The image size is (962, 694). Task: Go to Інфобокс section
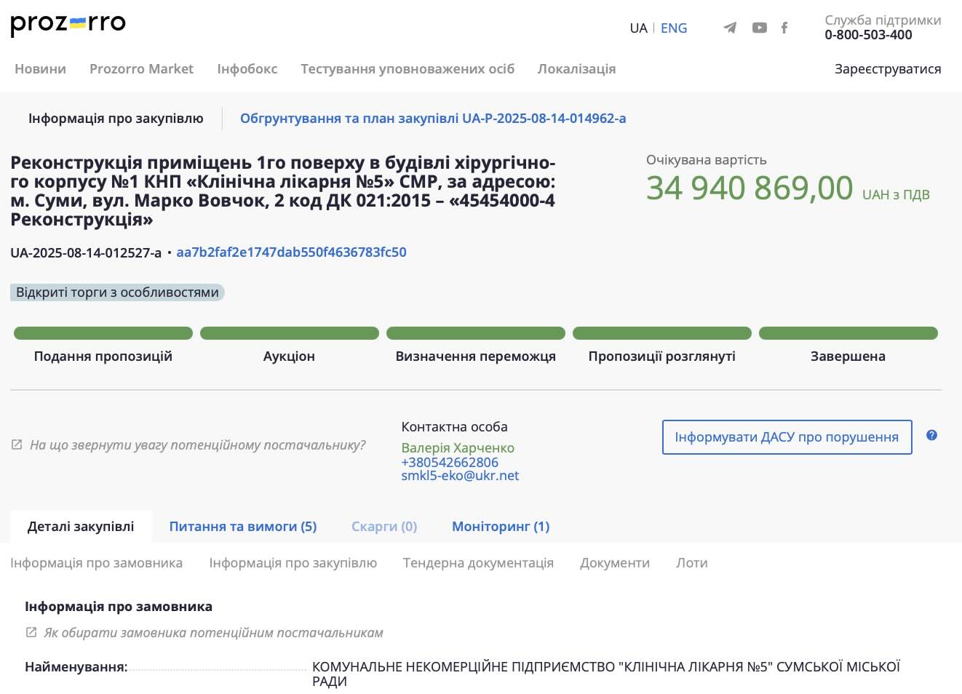point(247,68)
